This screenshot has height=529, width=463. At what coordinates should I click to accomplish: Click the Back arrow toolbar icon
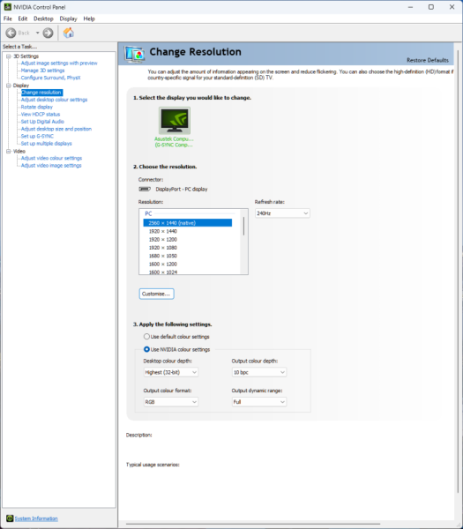[11, 33]
